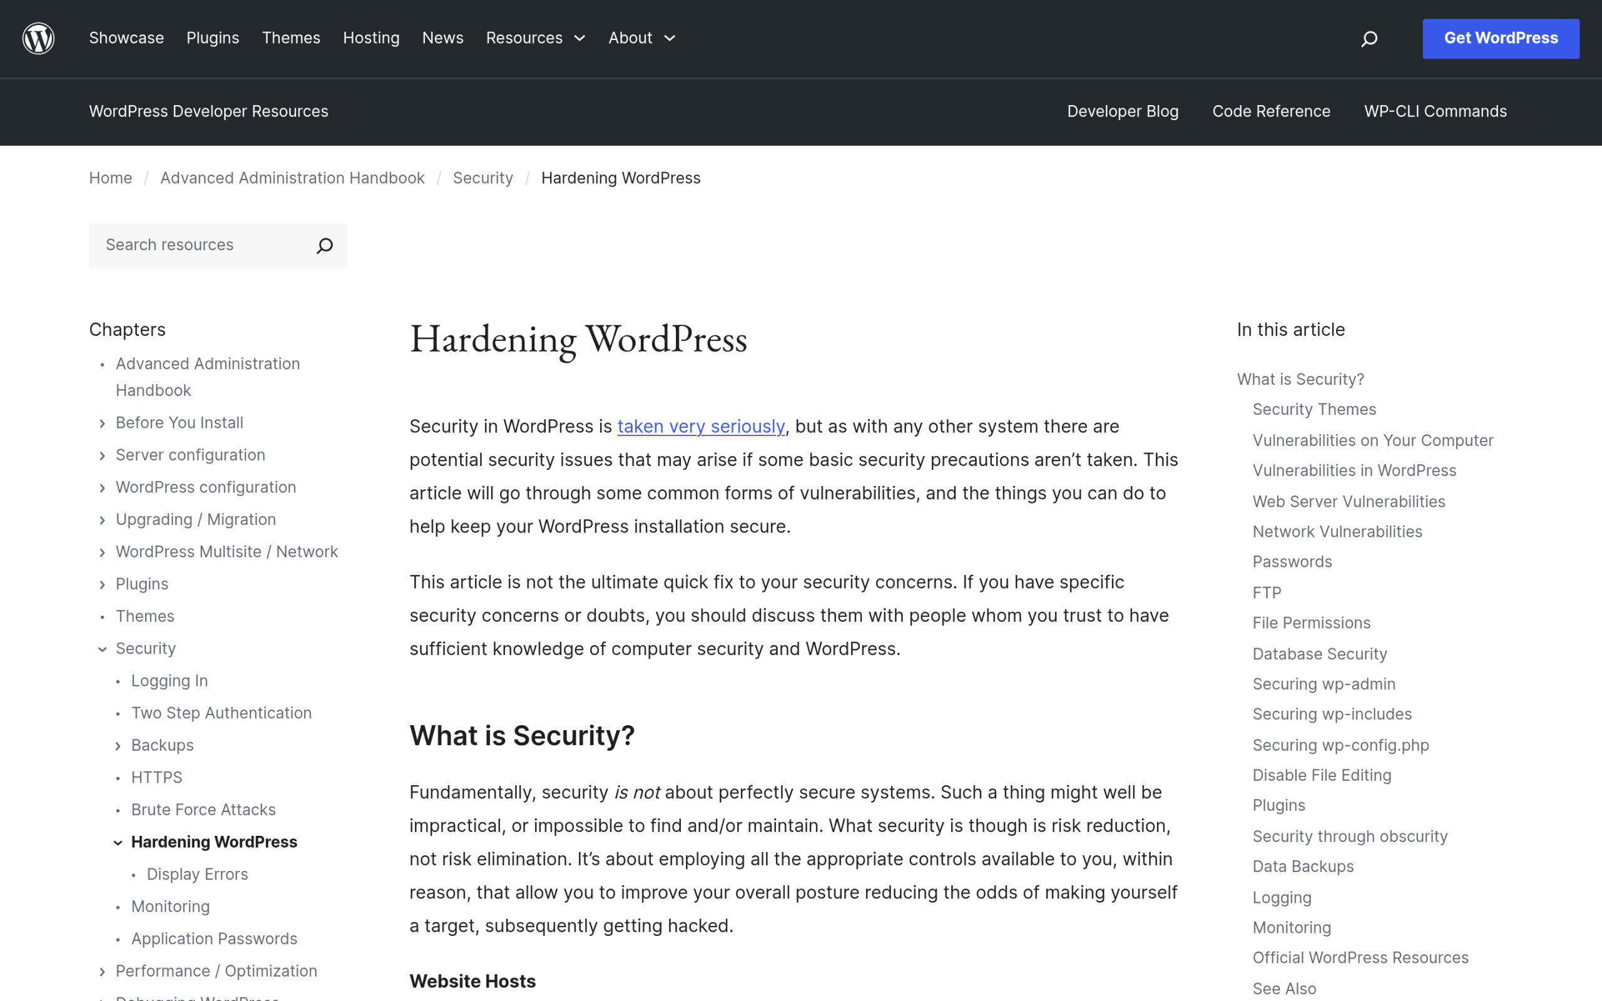Jump to Disable File Editing section
The image size is (1602, 1001).
pos(1322,775)
